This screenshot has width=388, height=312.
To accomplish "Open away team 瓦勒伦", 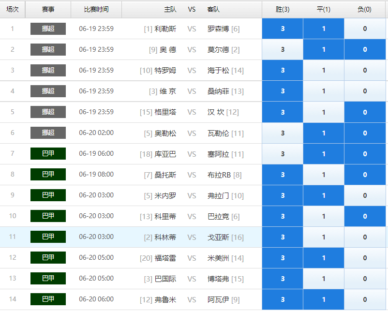I will (x=218, y=134).
